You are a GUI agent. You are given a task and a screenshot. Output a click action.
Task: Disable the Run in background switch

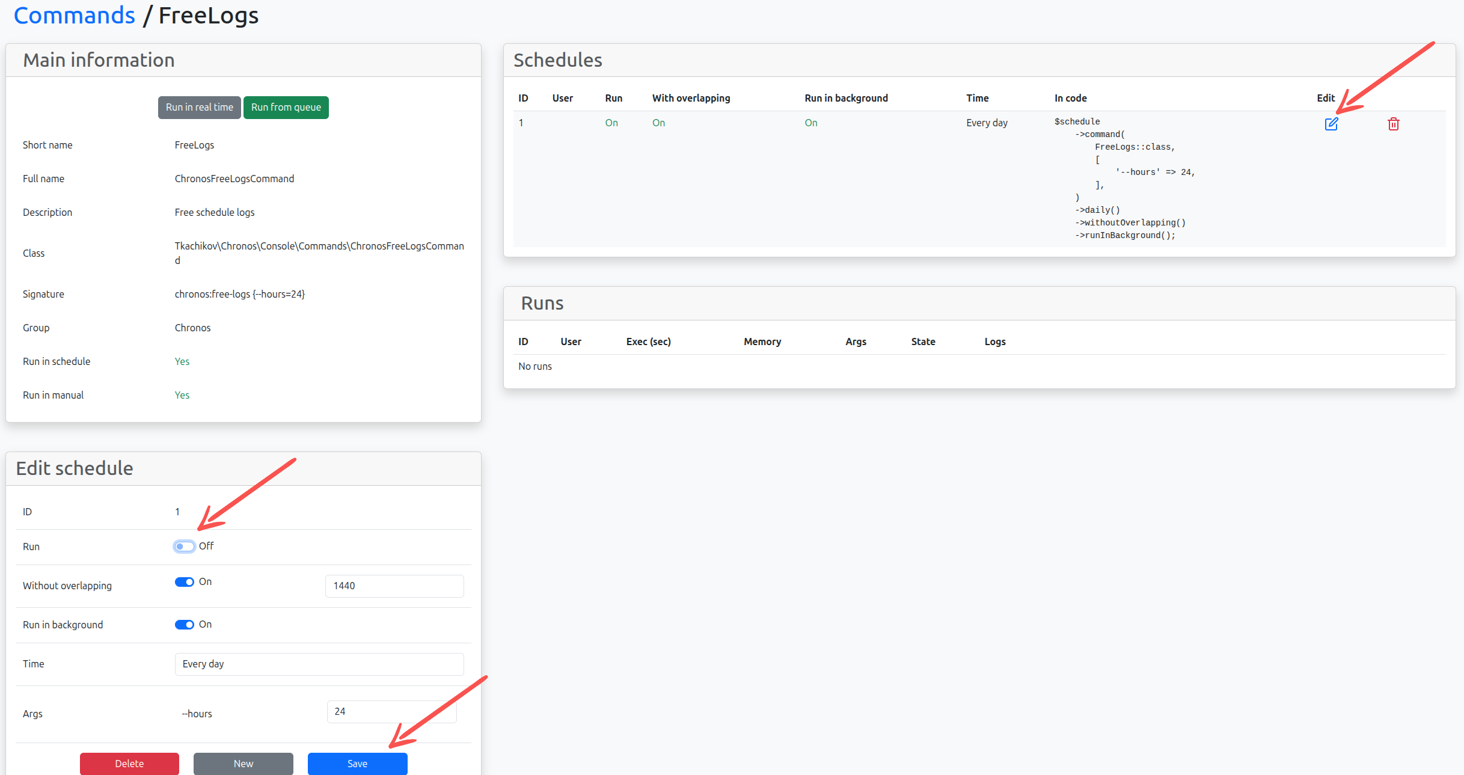click(x=184, y=625)
